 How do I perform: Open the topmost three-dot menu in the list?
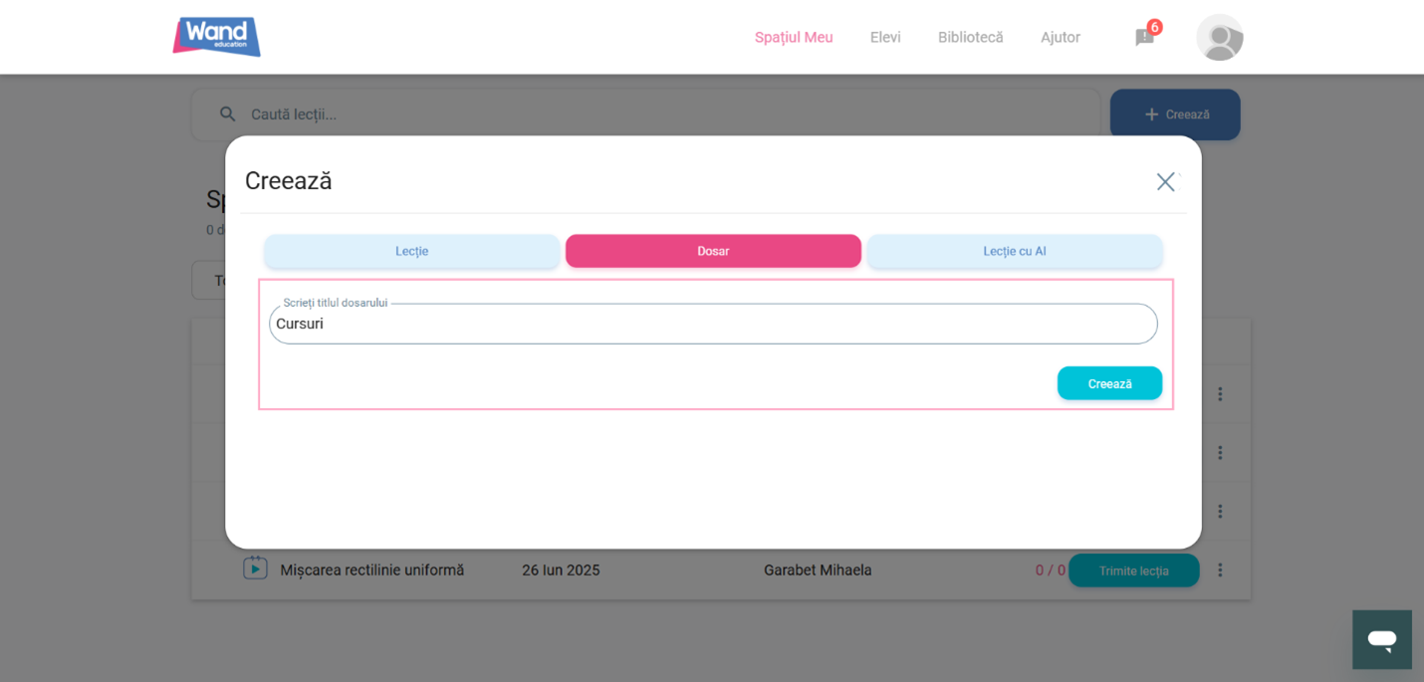[x=1219, y=394]
